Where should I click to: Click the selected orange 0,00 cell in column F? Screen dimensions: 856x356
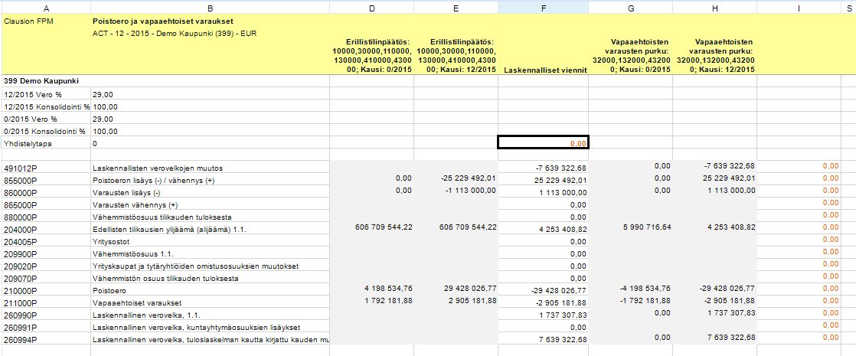tap(543, 142)
